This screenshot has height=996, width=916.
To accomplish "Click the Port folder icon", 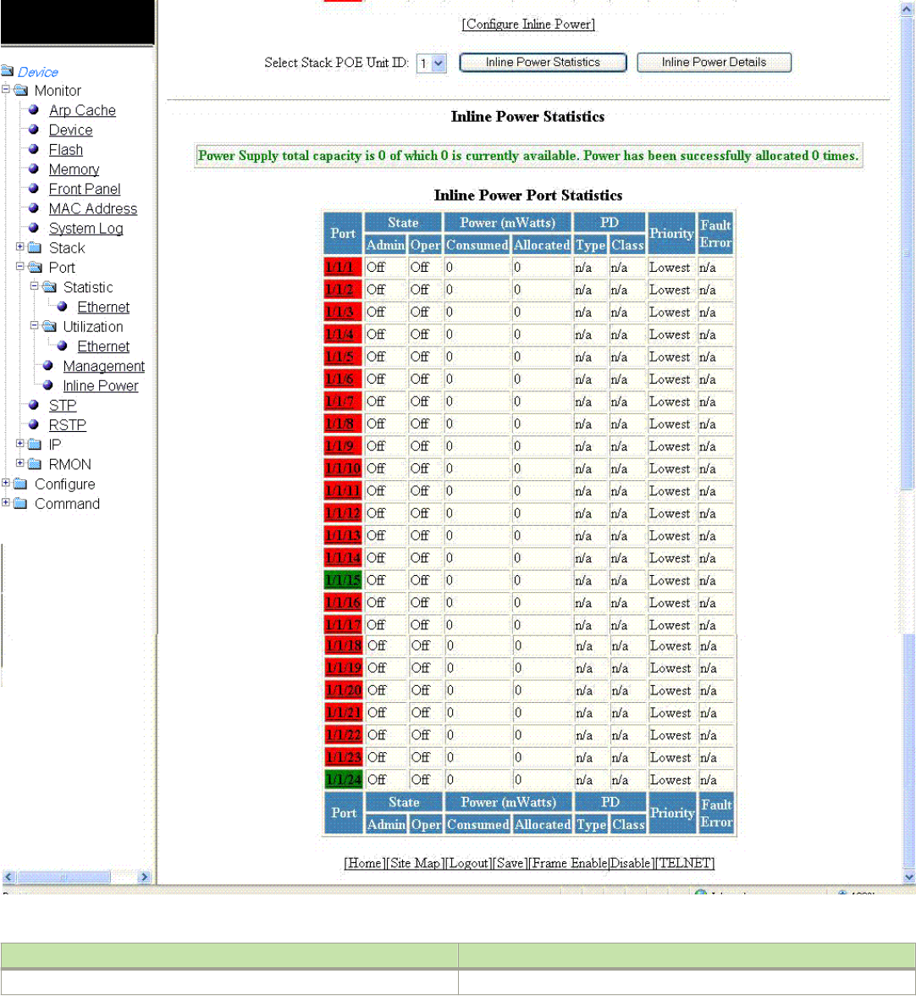I will coord(35,267).
